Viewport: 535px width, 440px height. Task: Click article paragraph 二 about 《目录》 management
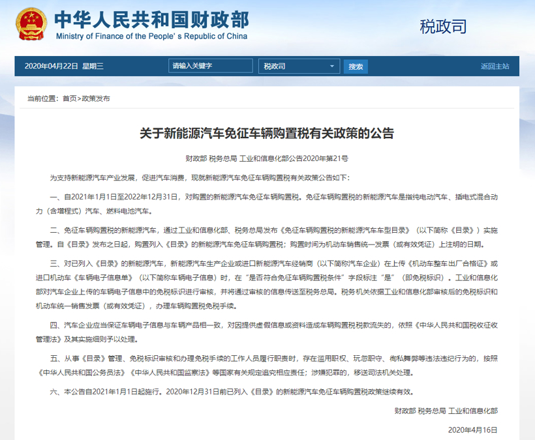267,238
